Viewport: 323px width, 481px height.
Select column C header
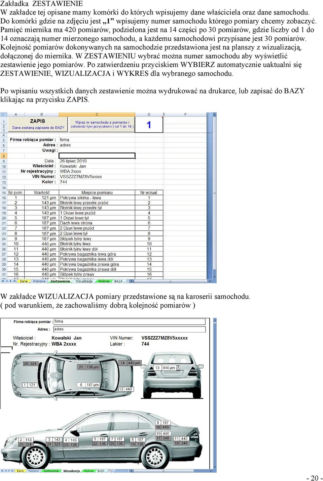click(x=97, y=114)
